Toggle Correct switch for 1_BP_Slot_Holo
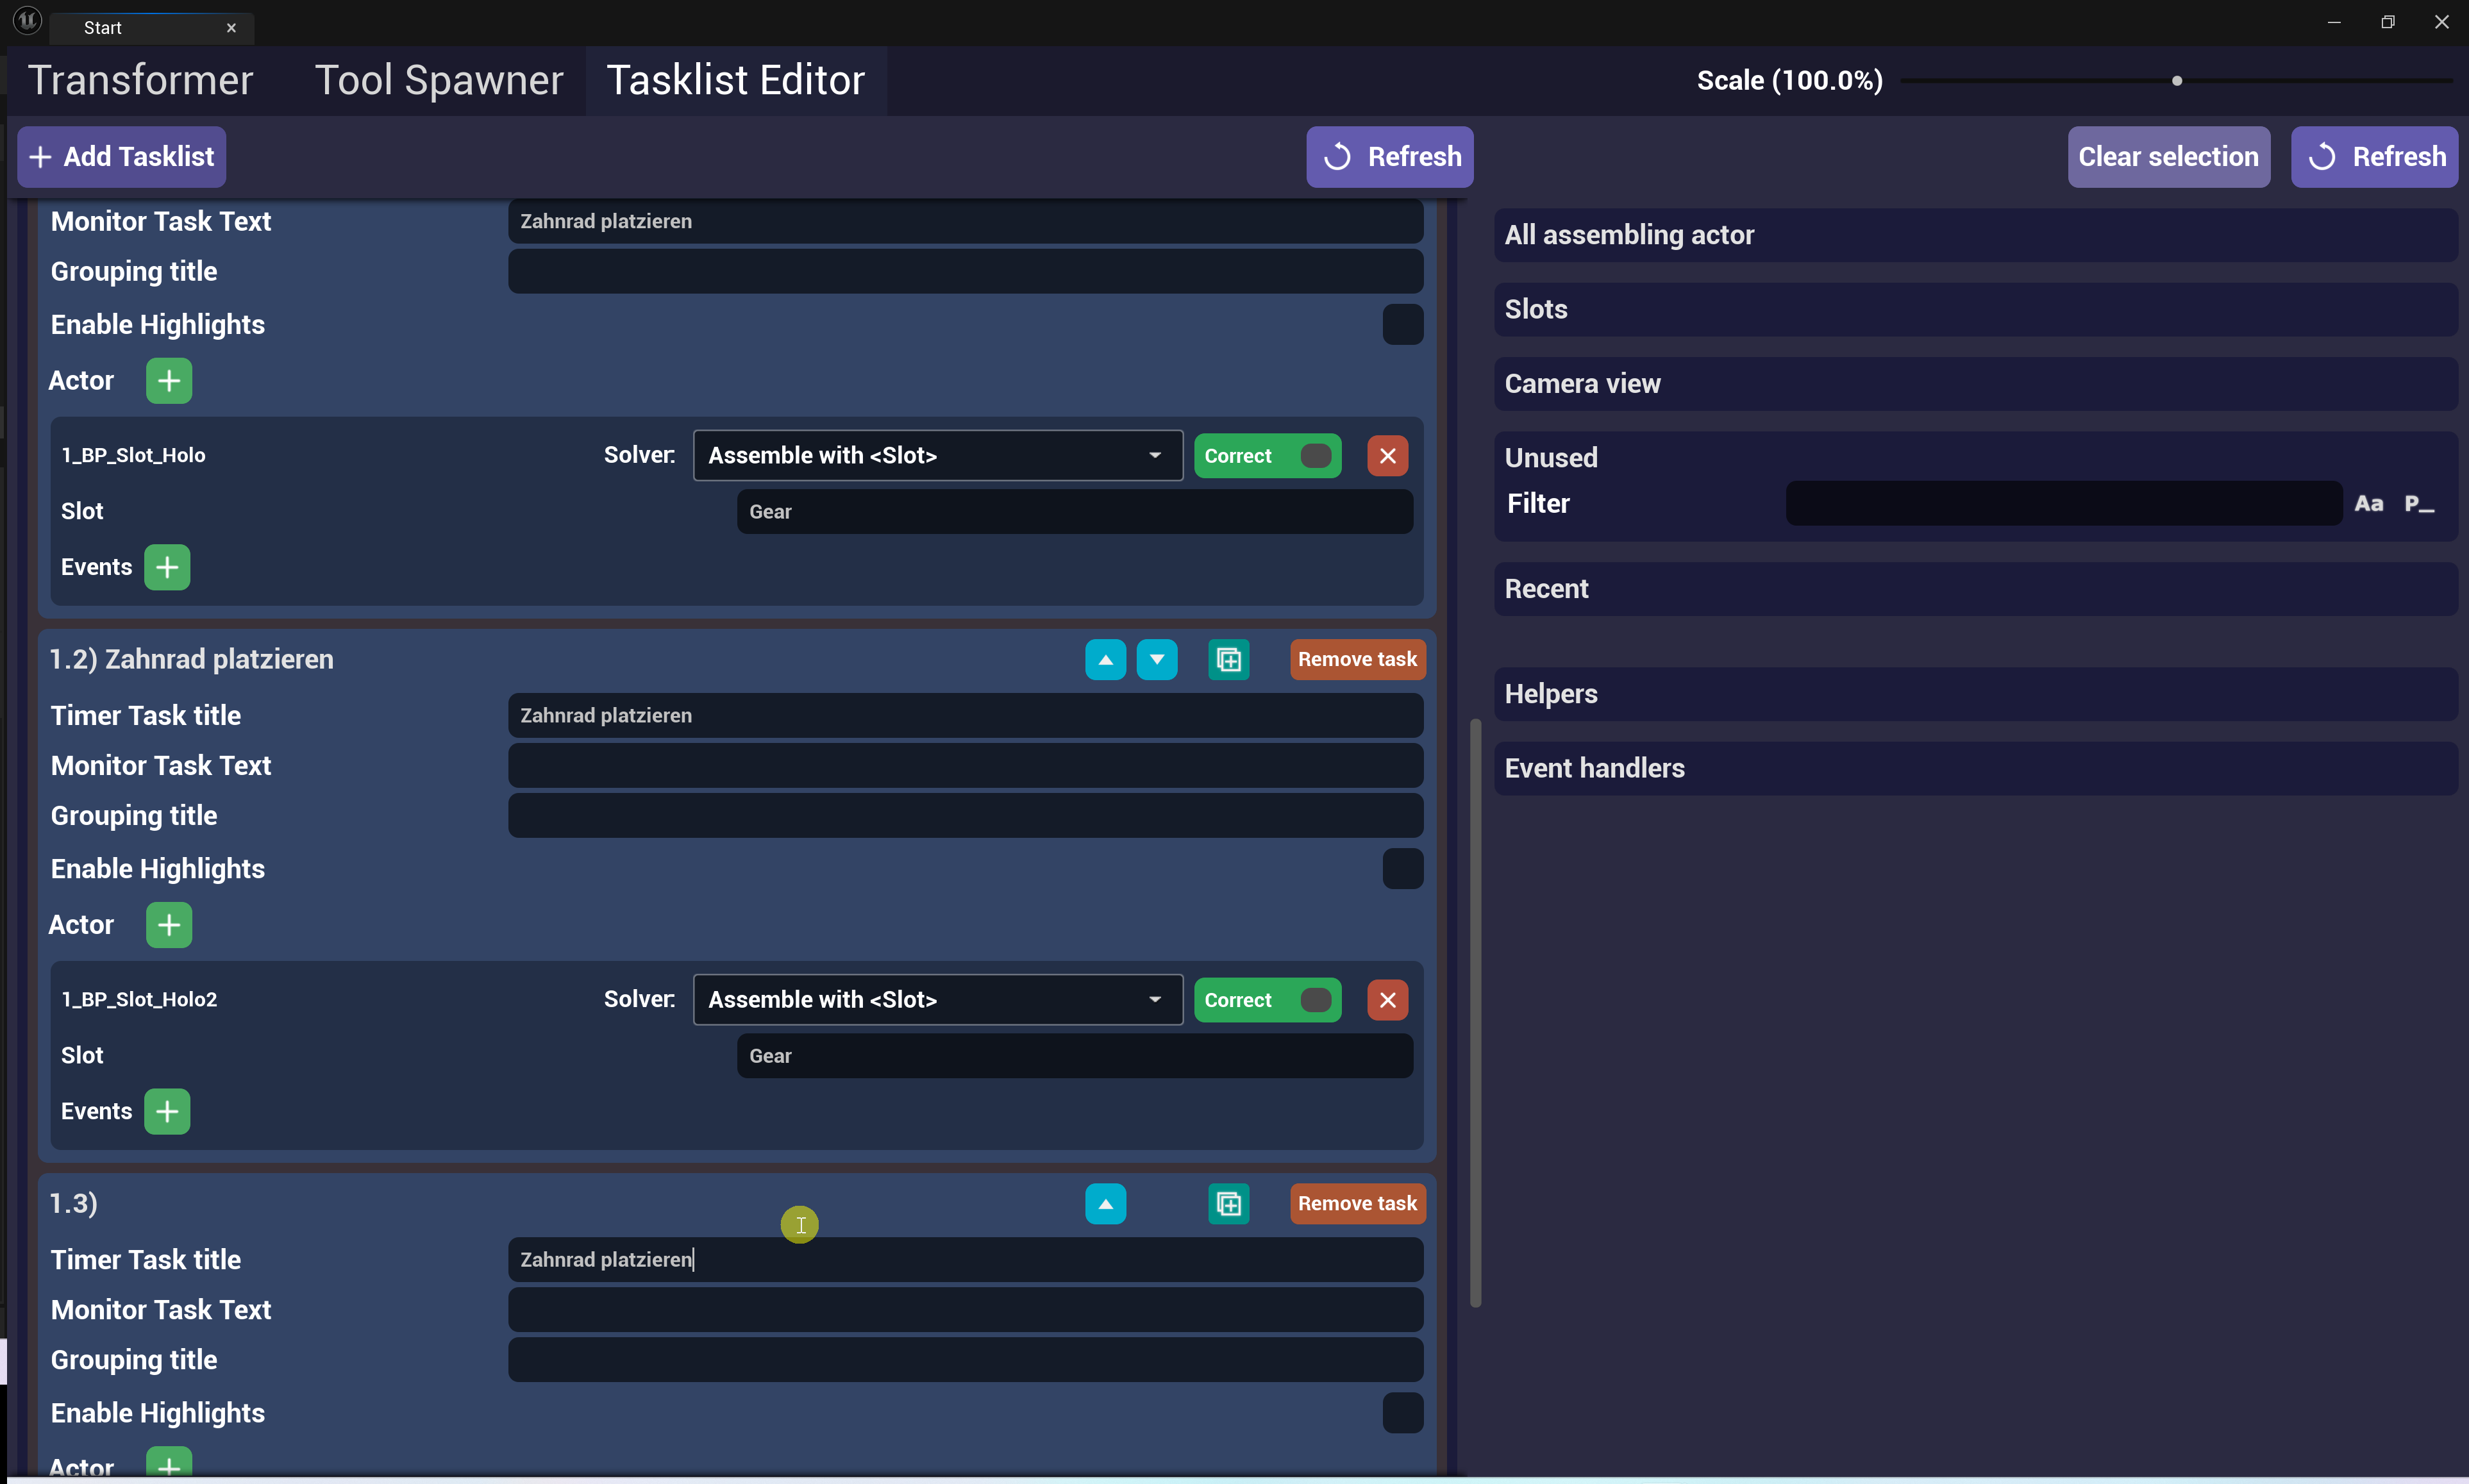 pos(1315,456)
